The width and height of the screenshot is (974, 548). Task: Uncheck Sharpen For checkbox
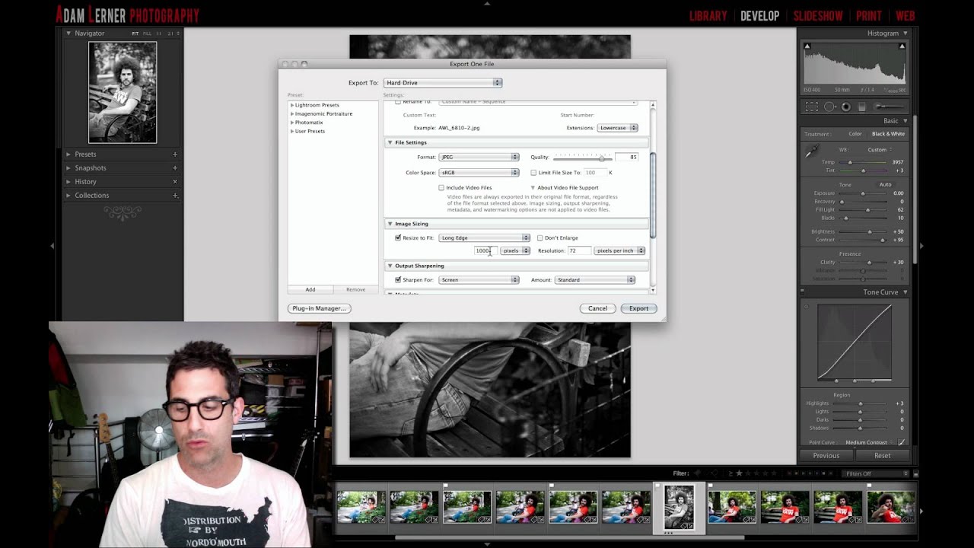(398, 280)
